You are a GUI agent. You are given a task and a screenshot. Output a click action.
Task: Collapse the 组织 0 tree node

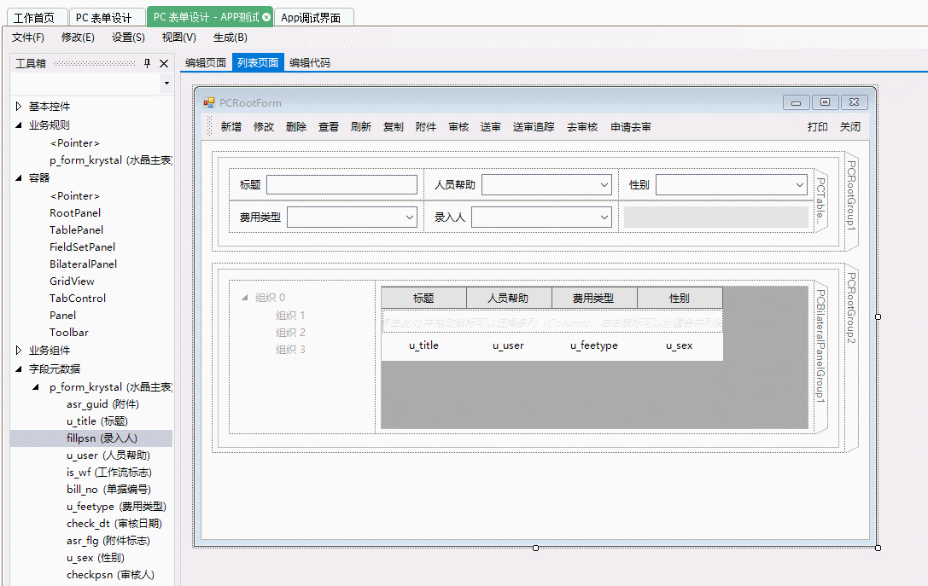pos(245,298)
